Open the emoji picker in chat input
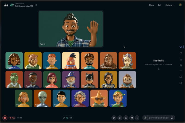This screenshot has width=185, height=123. (x=172, y=118)
